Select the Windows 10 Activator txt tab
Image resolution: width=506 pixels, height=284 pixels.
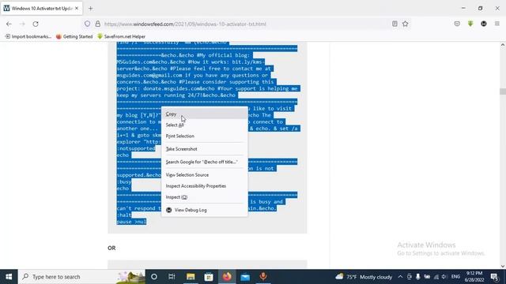point(41,9)
